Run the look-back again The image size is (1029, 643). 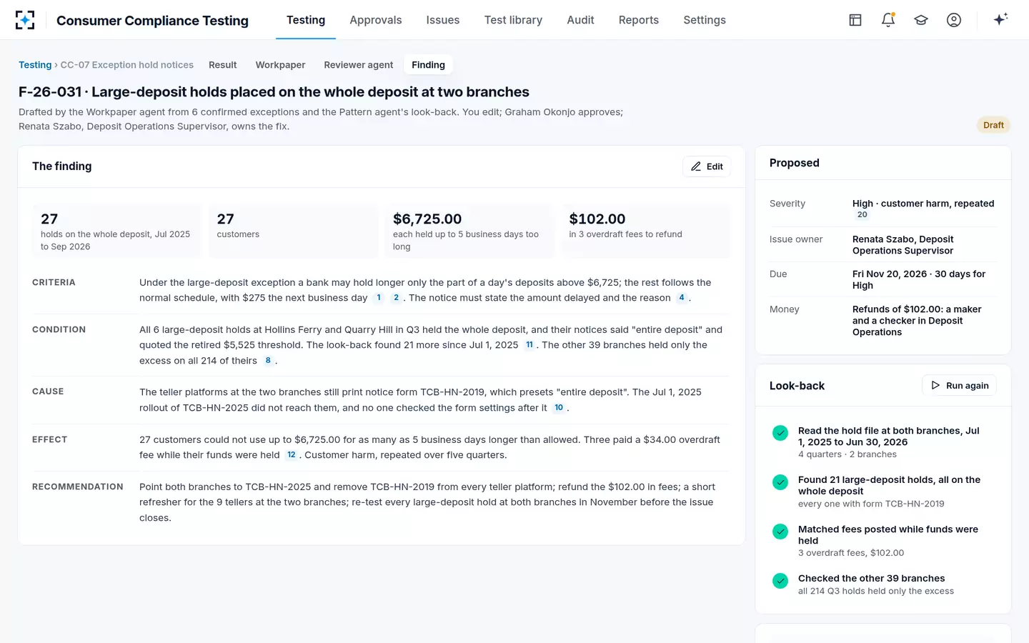959,386
